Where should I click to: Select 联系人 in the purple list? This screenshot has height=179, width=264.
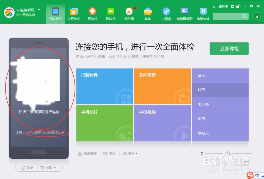tap(220, 133)
